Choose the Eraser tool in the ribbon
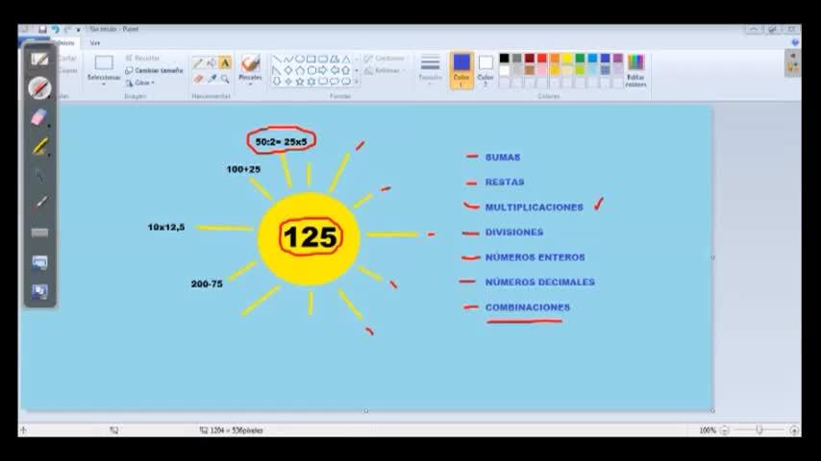Viewport: 821px width, 461px height. click(x=198, y=79)
